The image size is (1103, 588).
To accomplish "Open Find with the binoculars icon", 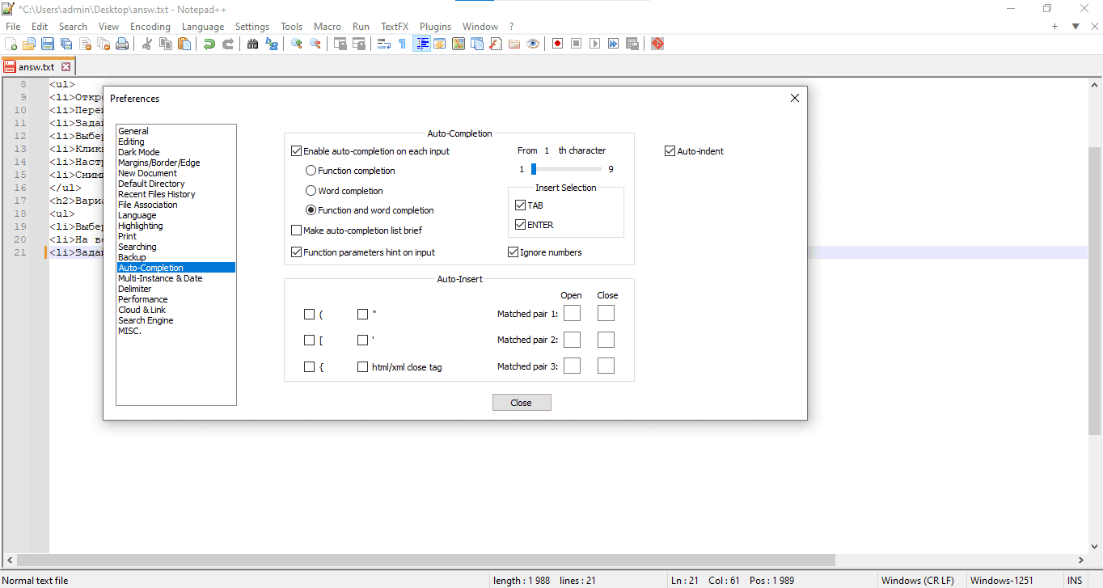I will pyautogui.click(x=252, y=44).
